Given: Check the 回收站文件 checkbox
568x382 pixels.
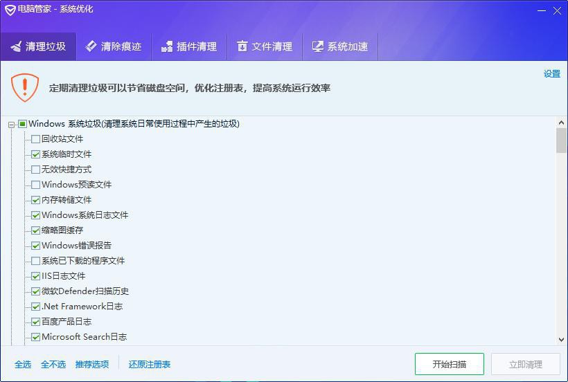Looking at the screenshot, I should pyautogui.click(x=35, y=139).
